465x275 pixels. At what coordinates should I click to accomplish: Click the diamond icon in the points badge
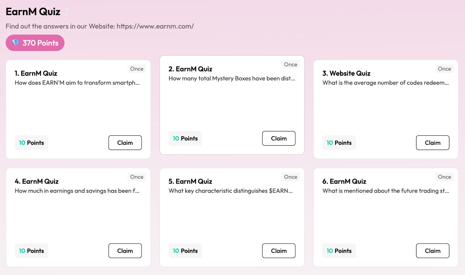click(15, 43)
